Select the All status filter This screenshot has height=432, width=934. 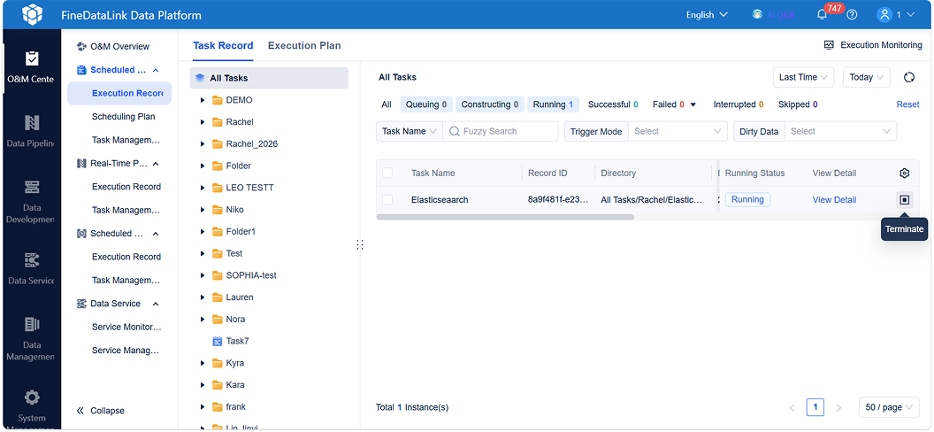tap(387, 104)
